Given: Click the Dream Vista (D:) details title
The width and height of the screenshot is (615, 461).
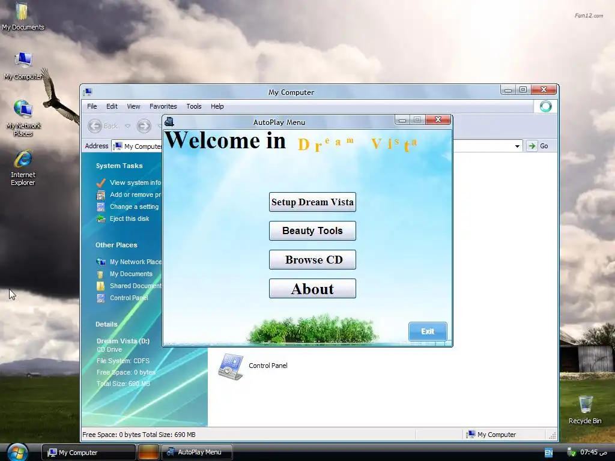Looking at the screenshot, I should (x=123, y=341).
